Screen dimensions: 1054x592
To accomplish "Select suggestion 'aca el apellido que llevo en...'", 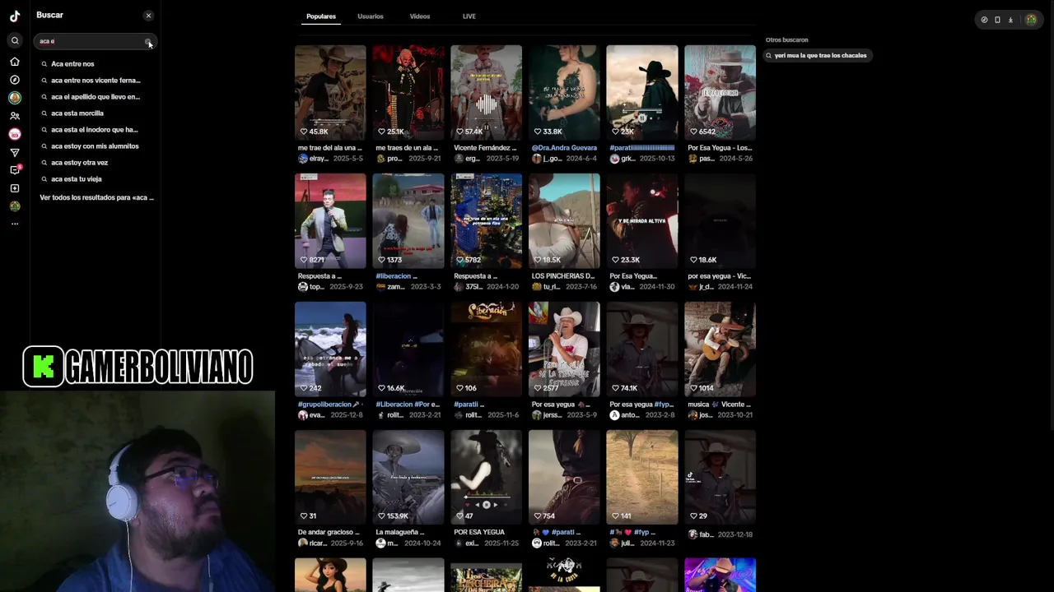I will [x=96, y=97].
